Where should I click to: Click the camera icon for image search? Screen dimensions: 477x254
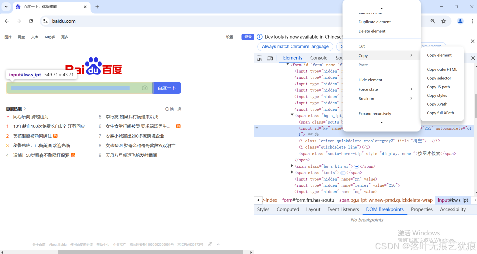pos(145,88)
